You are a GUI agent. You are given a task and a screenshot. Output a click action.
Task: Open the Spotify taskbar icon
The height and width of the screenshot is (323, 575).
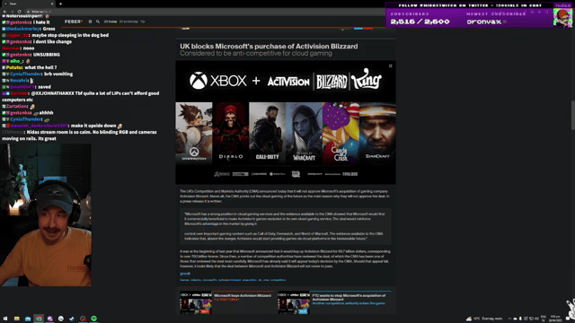[93, 319]
